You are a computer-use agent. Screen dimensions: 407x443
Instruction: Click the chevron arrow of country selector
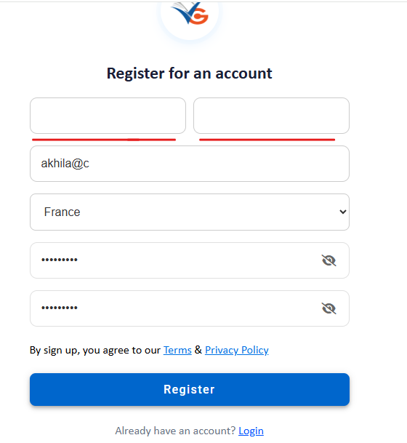click(x=342, y=212)
